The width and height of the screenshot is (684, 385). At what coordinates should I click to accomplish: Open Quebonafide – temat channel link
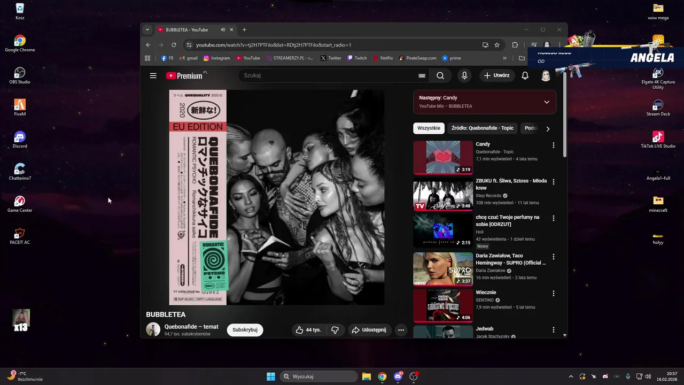point(191,327)
